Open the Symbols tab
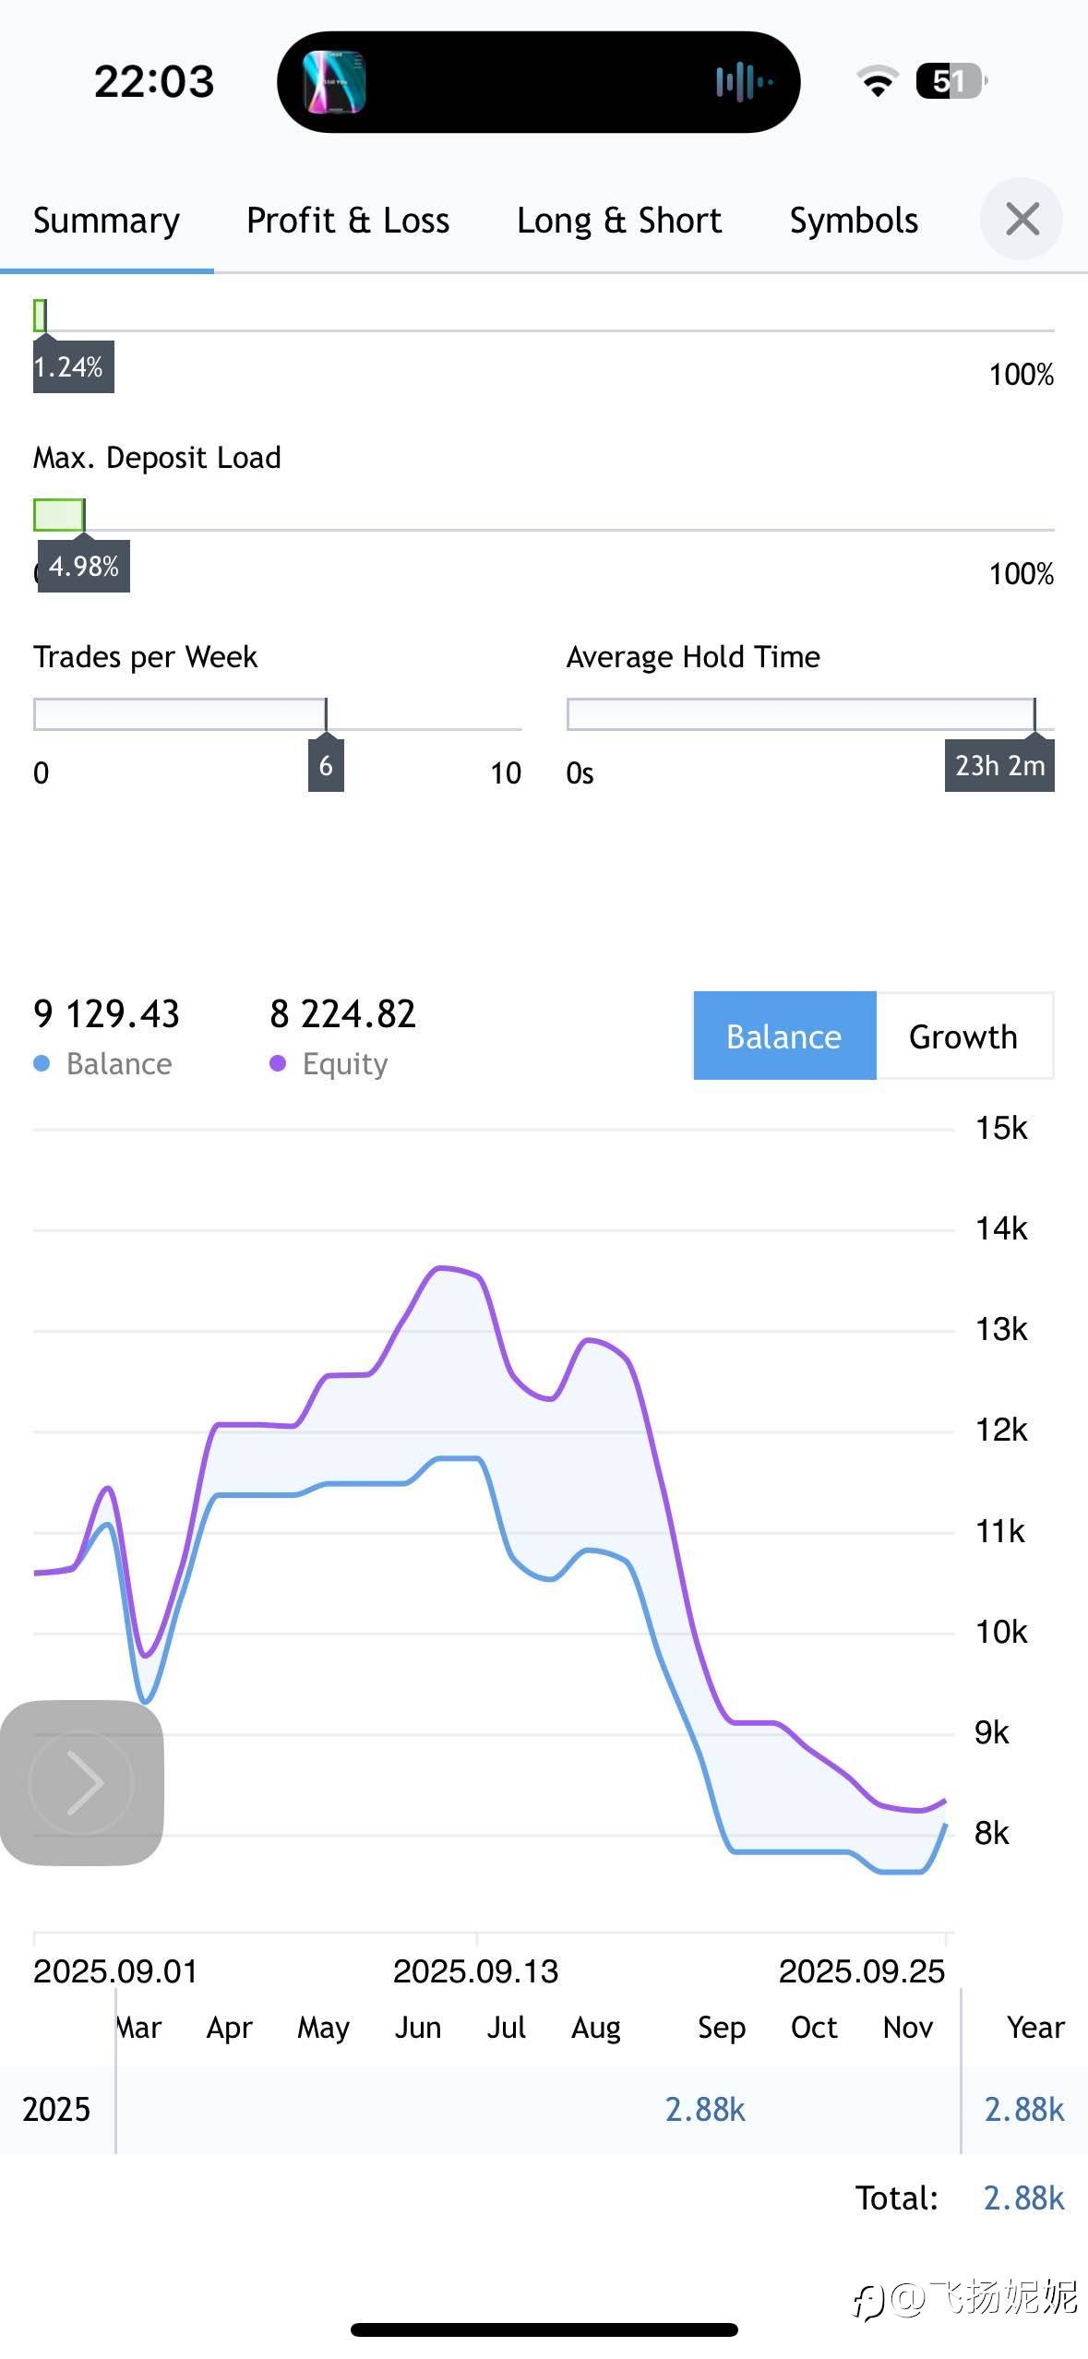 [x=853, y=221]
